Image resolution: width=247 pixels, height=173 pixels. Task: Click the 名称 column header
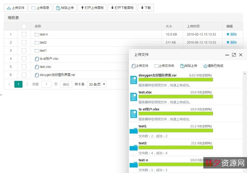pos(38,26)
